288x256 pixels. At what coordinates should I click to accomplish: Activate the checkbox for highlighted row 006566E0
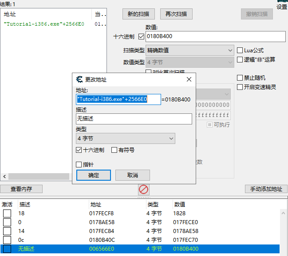point(7,249)
